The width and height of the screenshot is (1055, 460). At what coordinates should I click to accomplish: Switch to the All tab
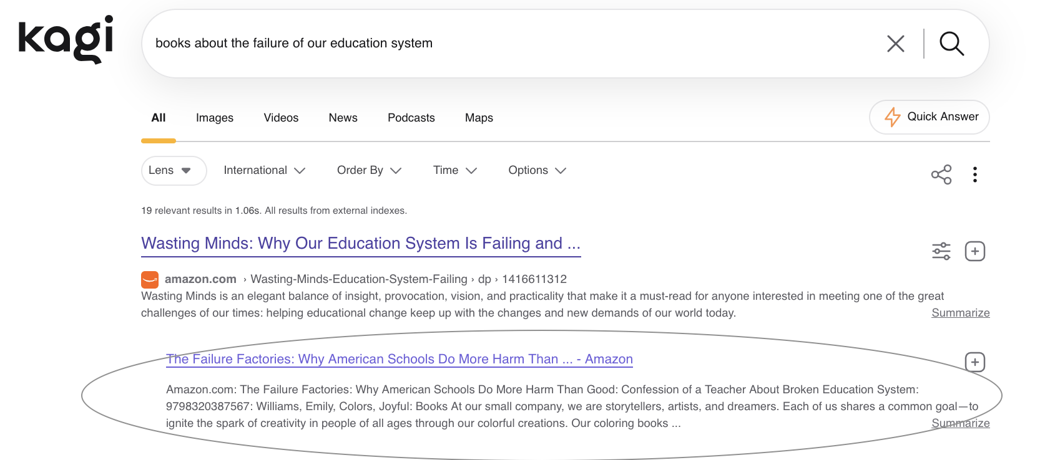[159, 118]
